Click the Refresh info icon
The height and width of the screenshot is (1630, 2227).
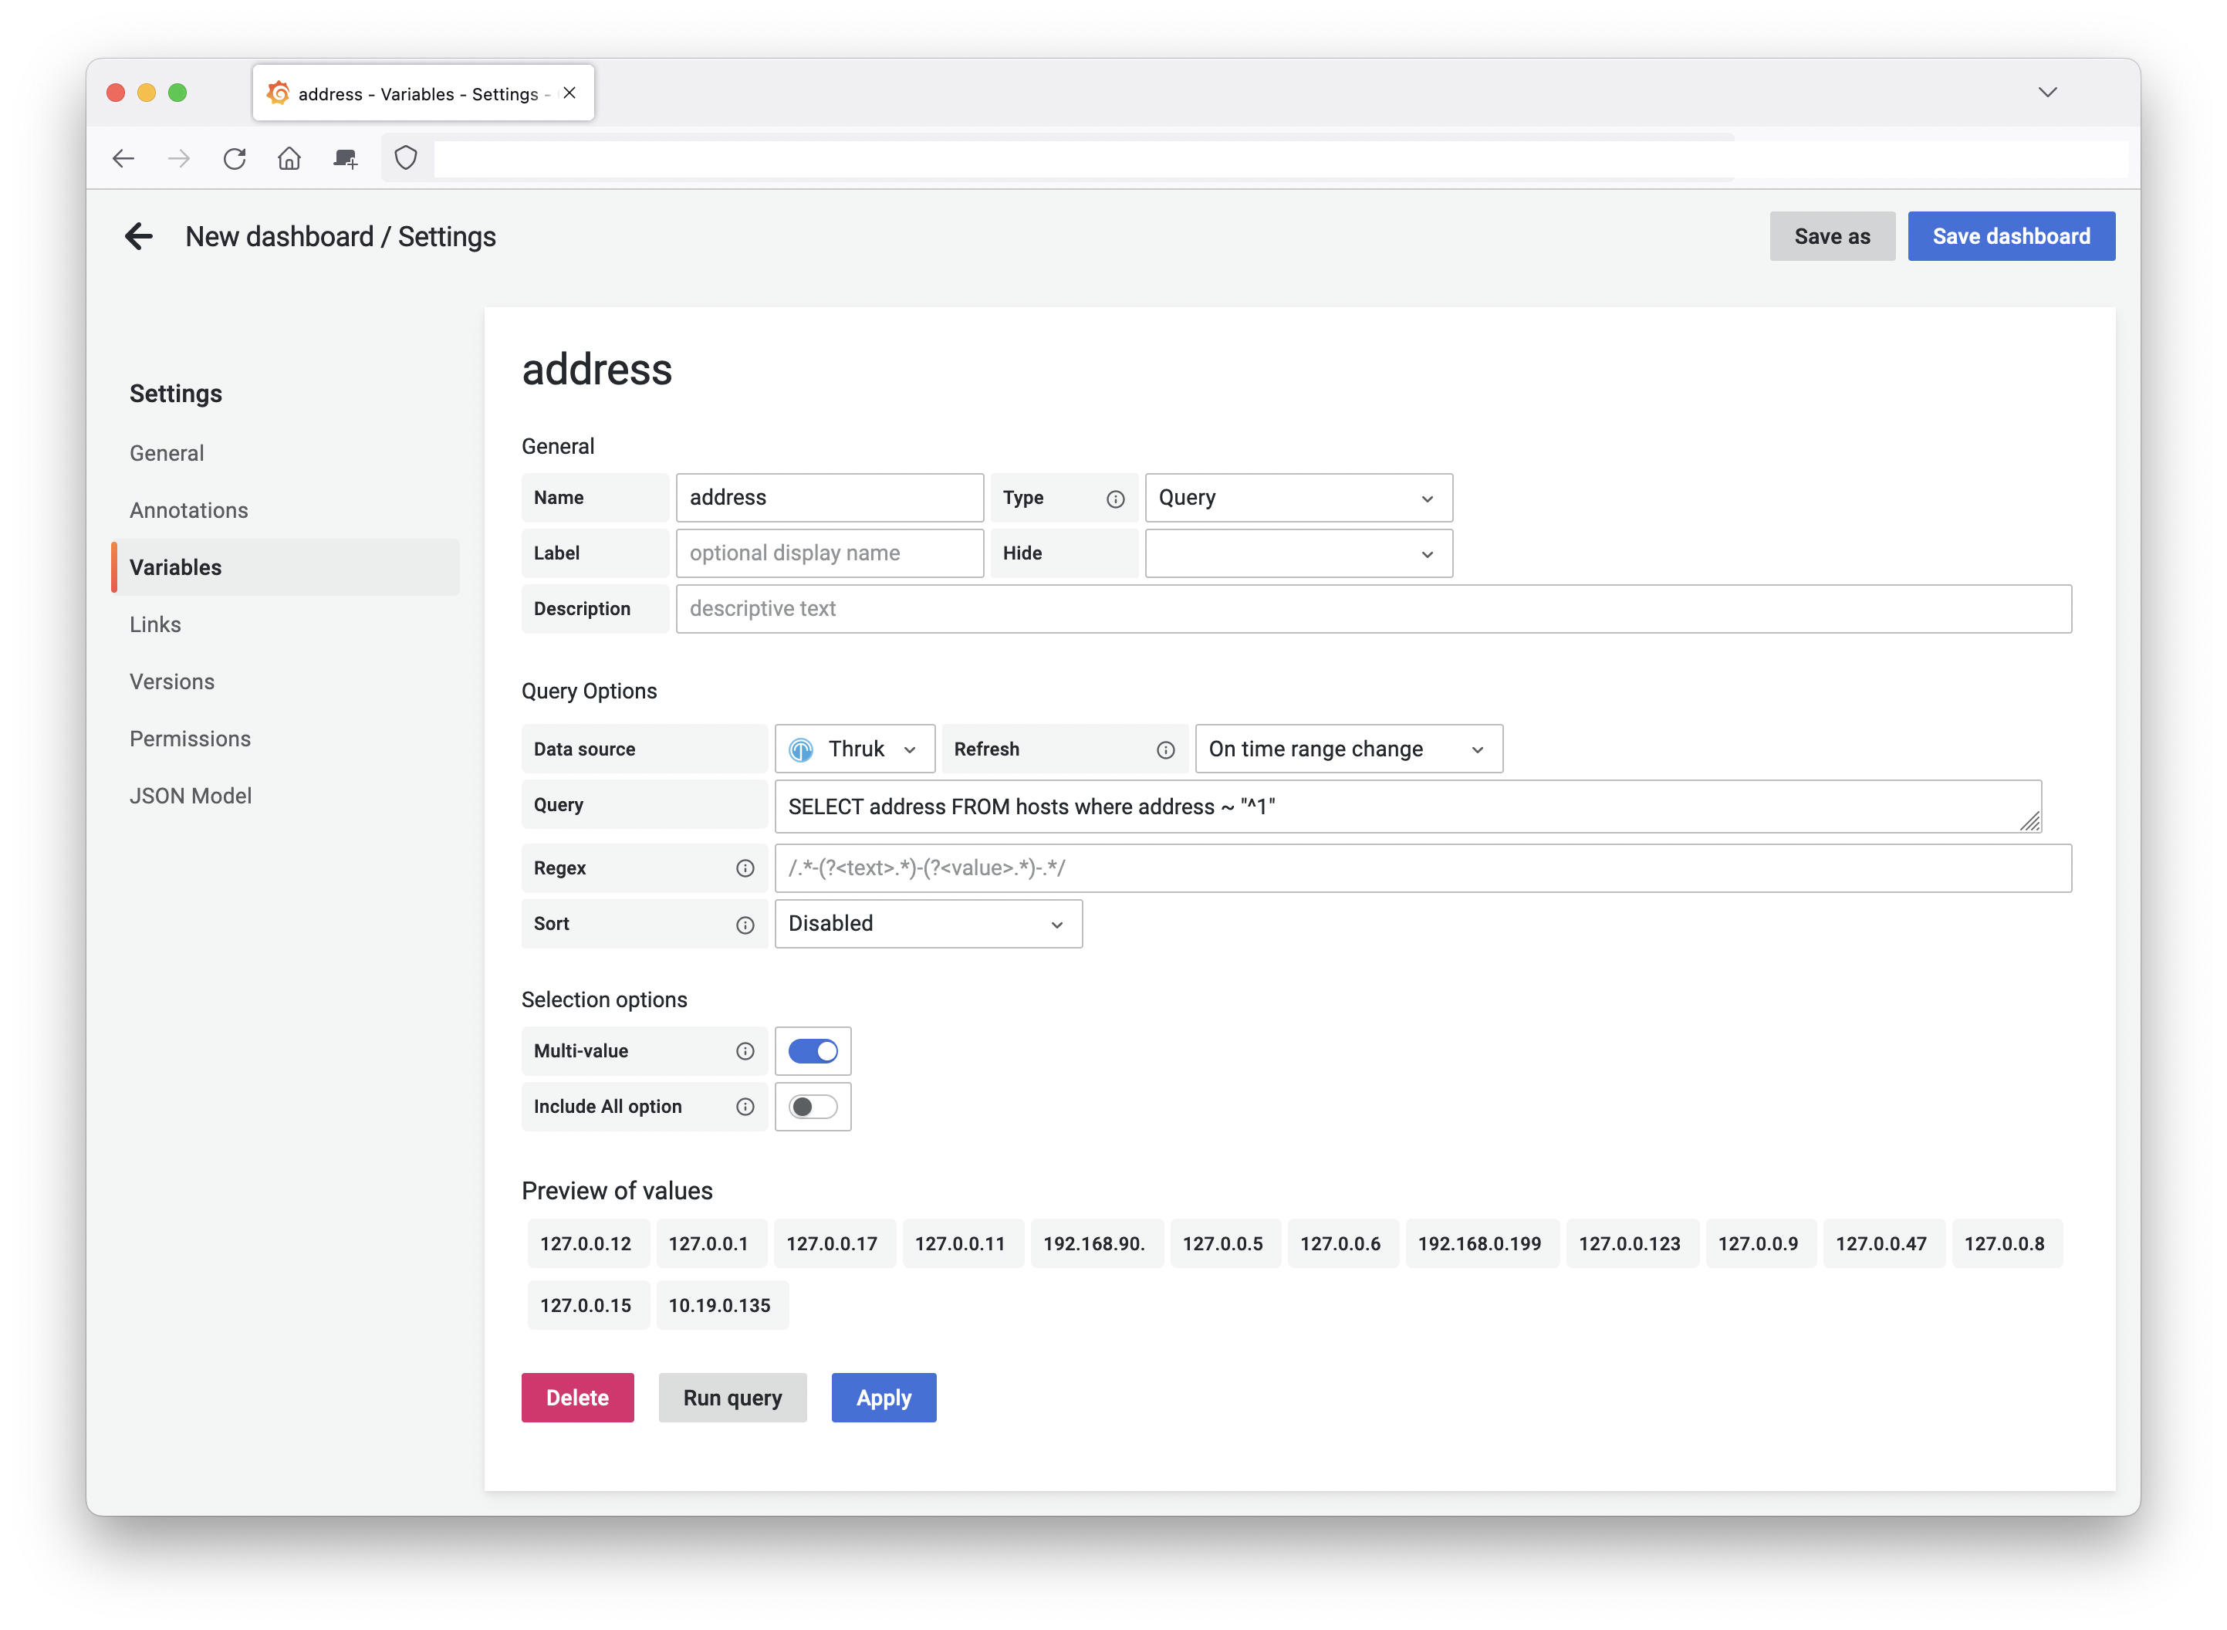(1164, 751)
